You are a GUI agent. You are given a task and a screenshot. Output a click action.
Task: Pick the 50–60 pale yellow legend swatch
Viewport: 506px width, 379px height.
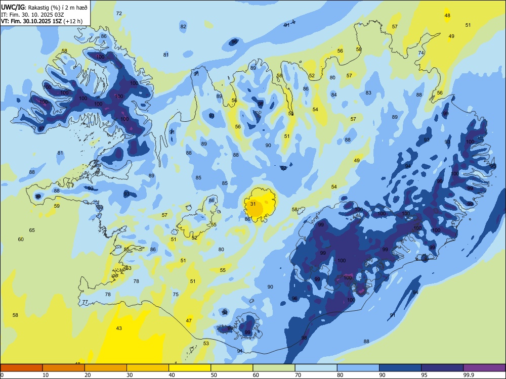click(x=232, y=368)
